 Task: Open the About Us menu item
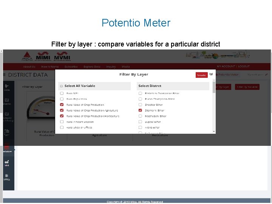coord(29,66)
